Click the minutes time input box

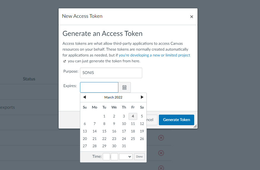(x=114, y=157)
